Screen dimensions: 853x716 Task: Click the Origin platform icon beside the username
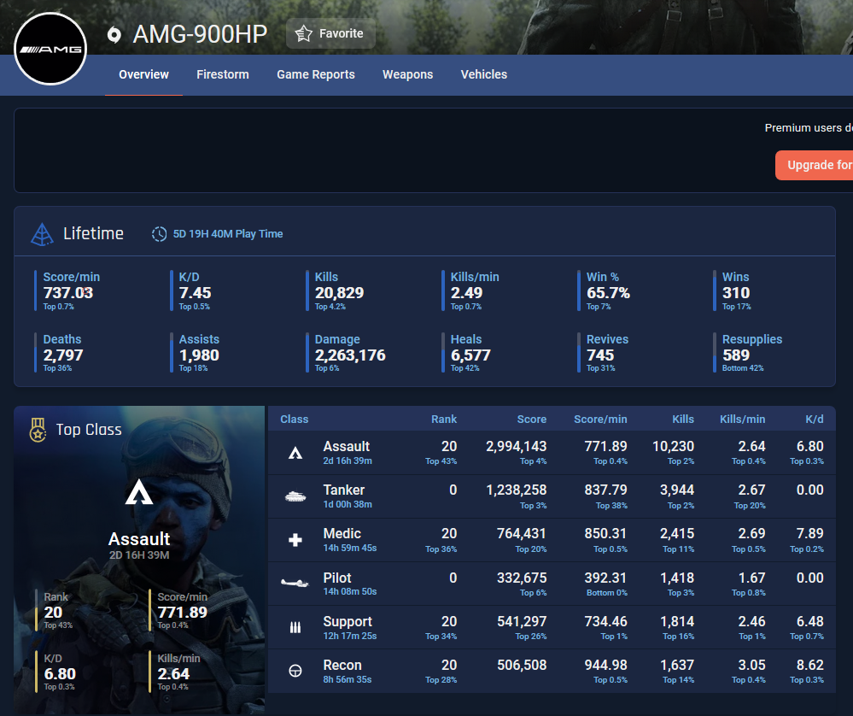114,35
